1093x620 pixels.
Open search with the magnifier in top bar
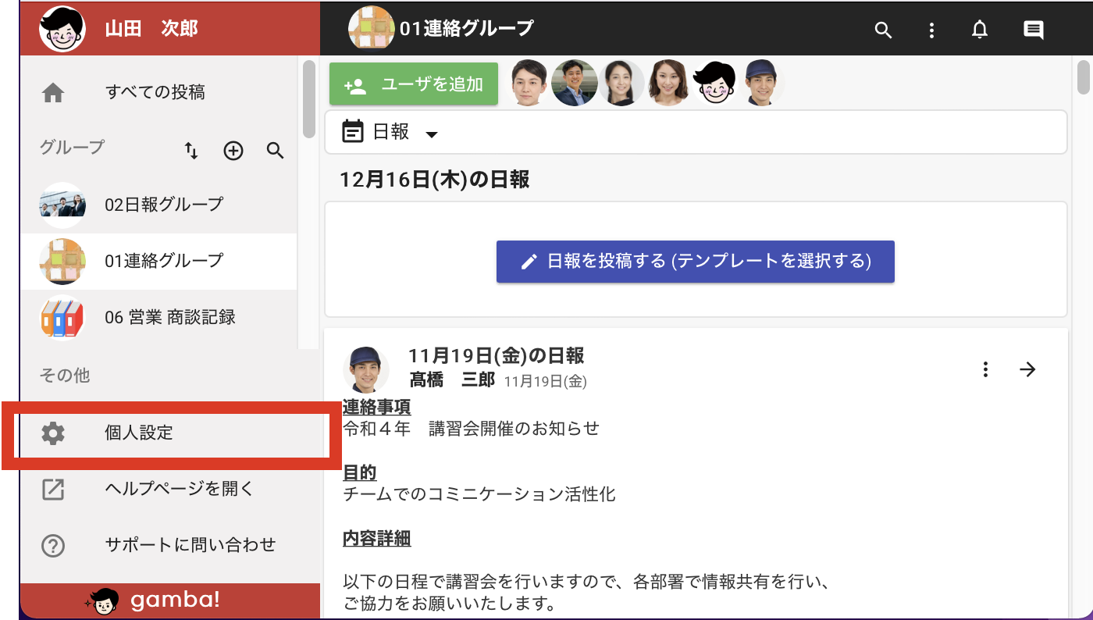[x=883, y=30]
